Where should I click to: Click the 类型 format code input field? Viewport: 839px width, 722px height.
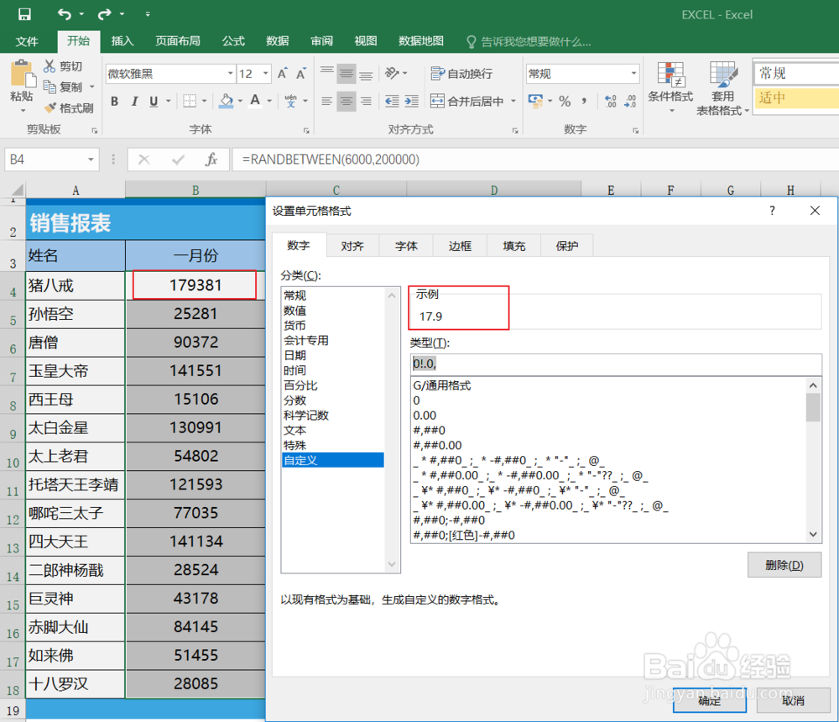point(616,364)
